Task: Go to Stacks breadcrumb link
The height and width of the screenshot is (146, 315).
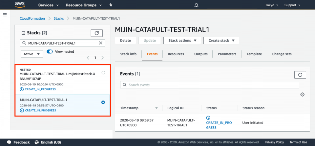Action: click(59, 18)
